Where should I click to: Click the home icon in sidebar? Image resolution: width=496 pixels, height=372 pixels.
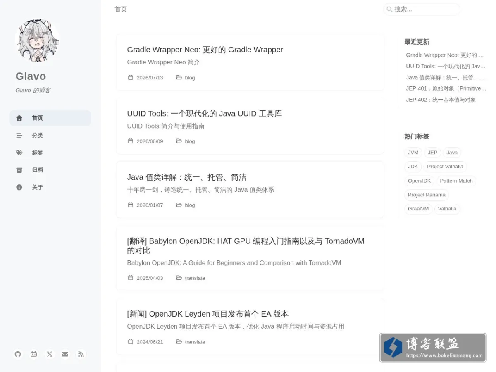[19, 118]
